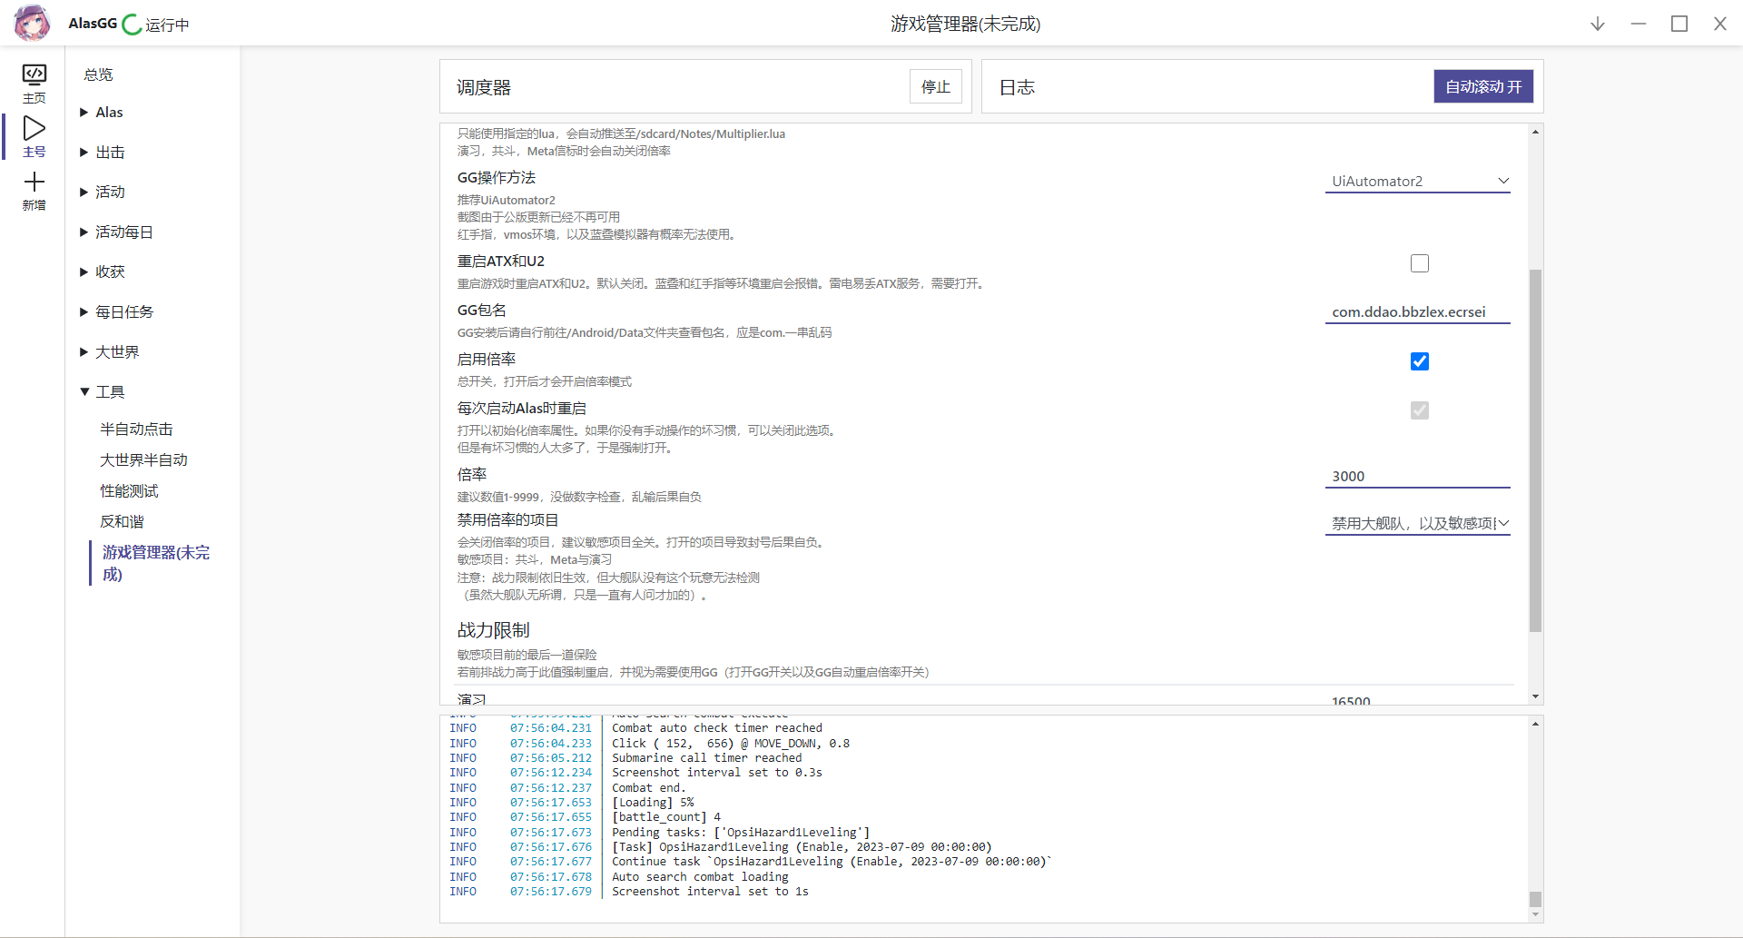Viewport: 1743px width, 938px height.
Task: Click the download arrow icon in title bar
Action: [x=1597, y=24]
